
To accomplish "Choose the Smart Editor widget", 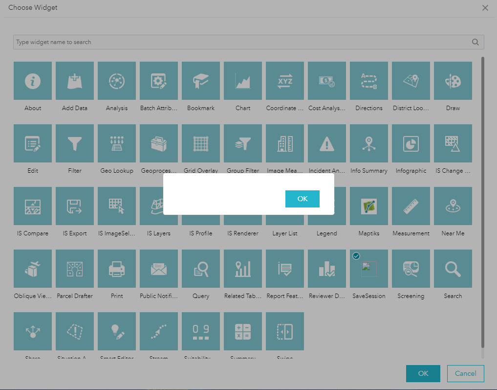I will click(117, 331).
